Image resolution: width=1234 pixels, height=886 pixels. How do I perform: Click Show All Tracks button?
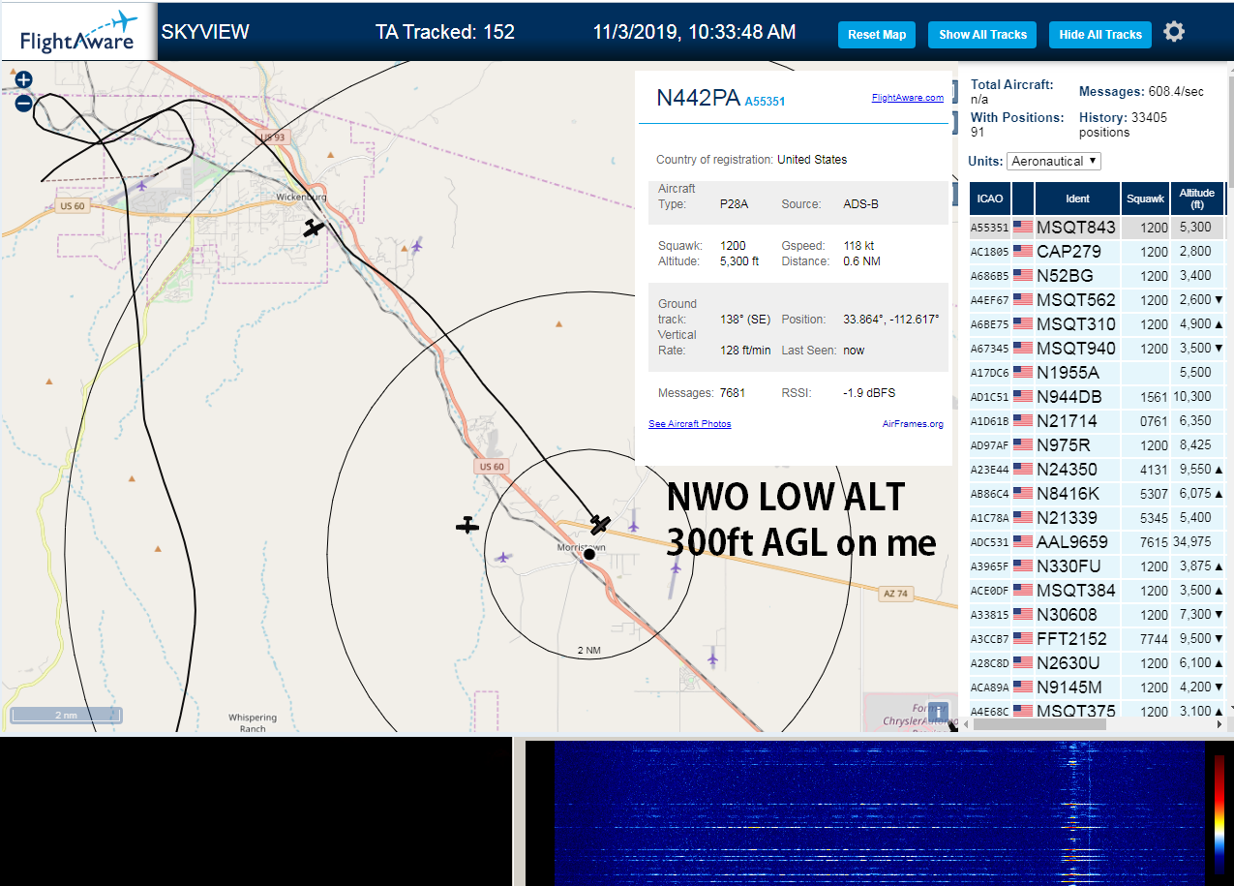pos(982,35)
